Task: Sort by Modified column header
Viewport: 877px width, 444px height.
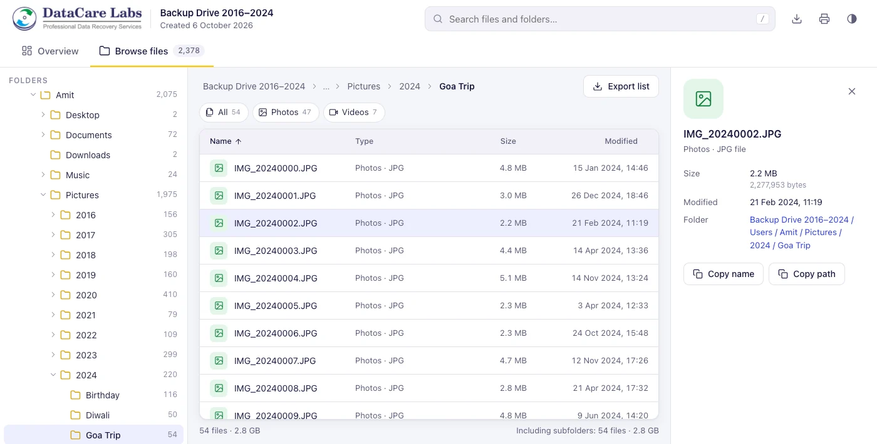Action: 621,141
